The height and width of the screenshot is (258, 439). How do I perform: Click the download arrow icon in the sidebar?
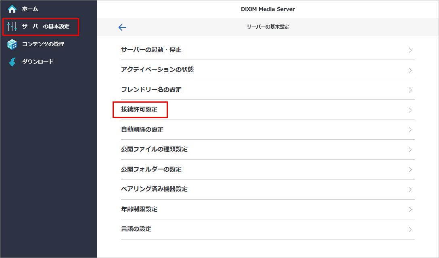click(x=13, y=62)
